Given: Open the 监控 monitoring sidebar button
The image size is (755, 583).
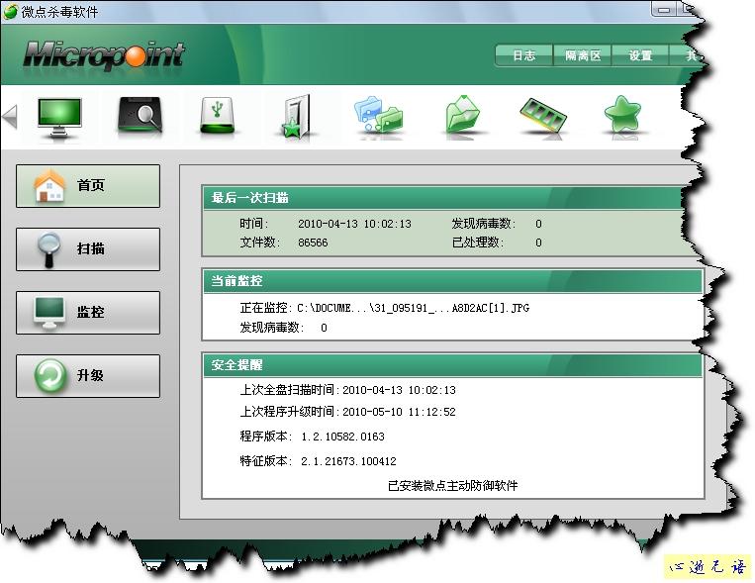Looking at the screenshot, I should click(88, 313).
